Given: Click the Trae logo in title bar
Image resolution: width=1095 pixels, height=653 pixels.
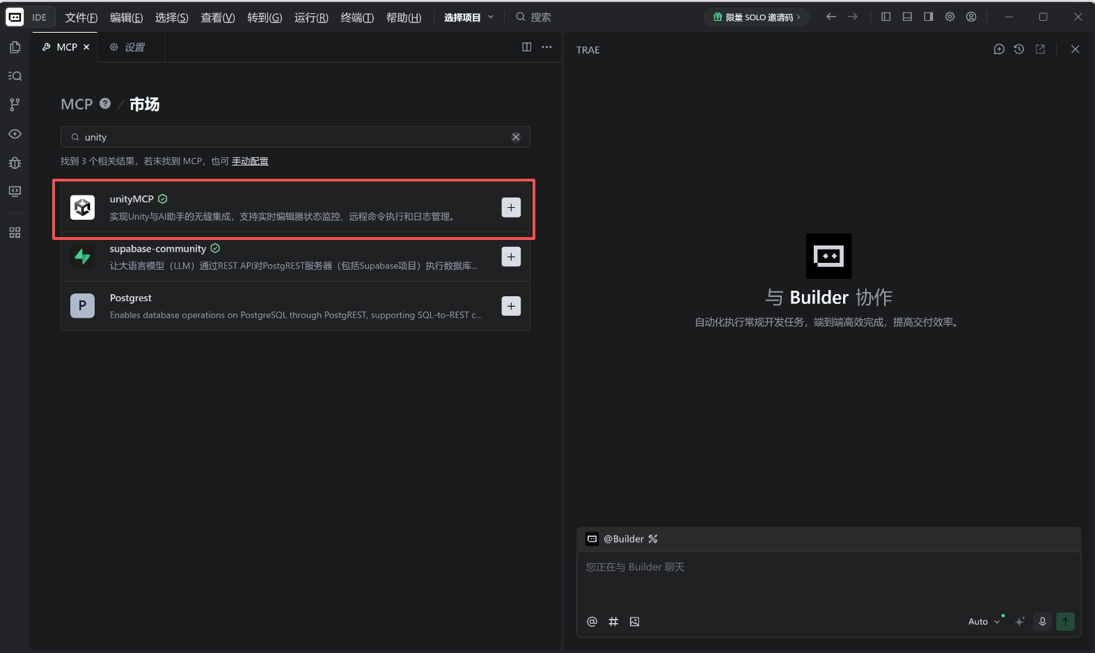Looking at the screenshot, I should (15, 17).
